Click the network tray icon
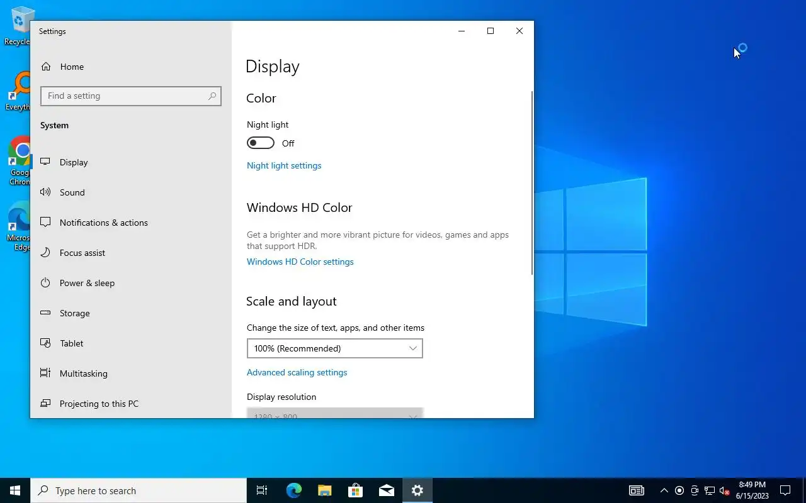This screenshot has width=806, height=503. [x=710, y=490]
